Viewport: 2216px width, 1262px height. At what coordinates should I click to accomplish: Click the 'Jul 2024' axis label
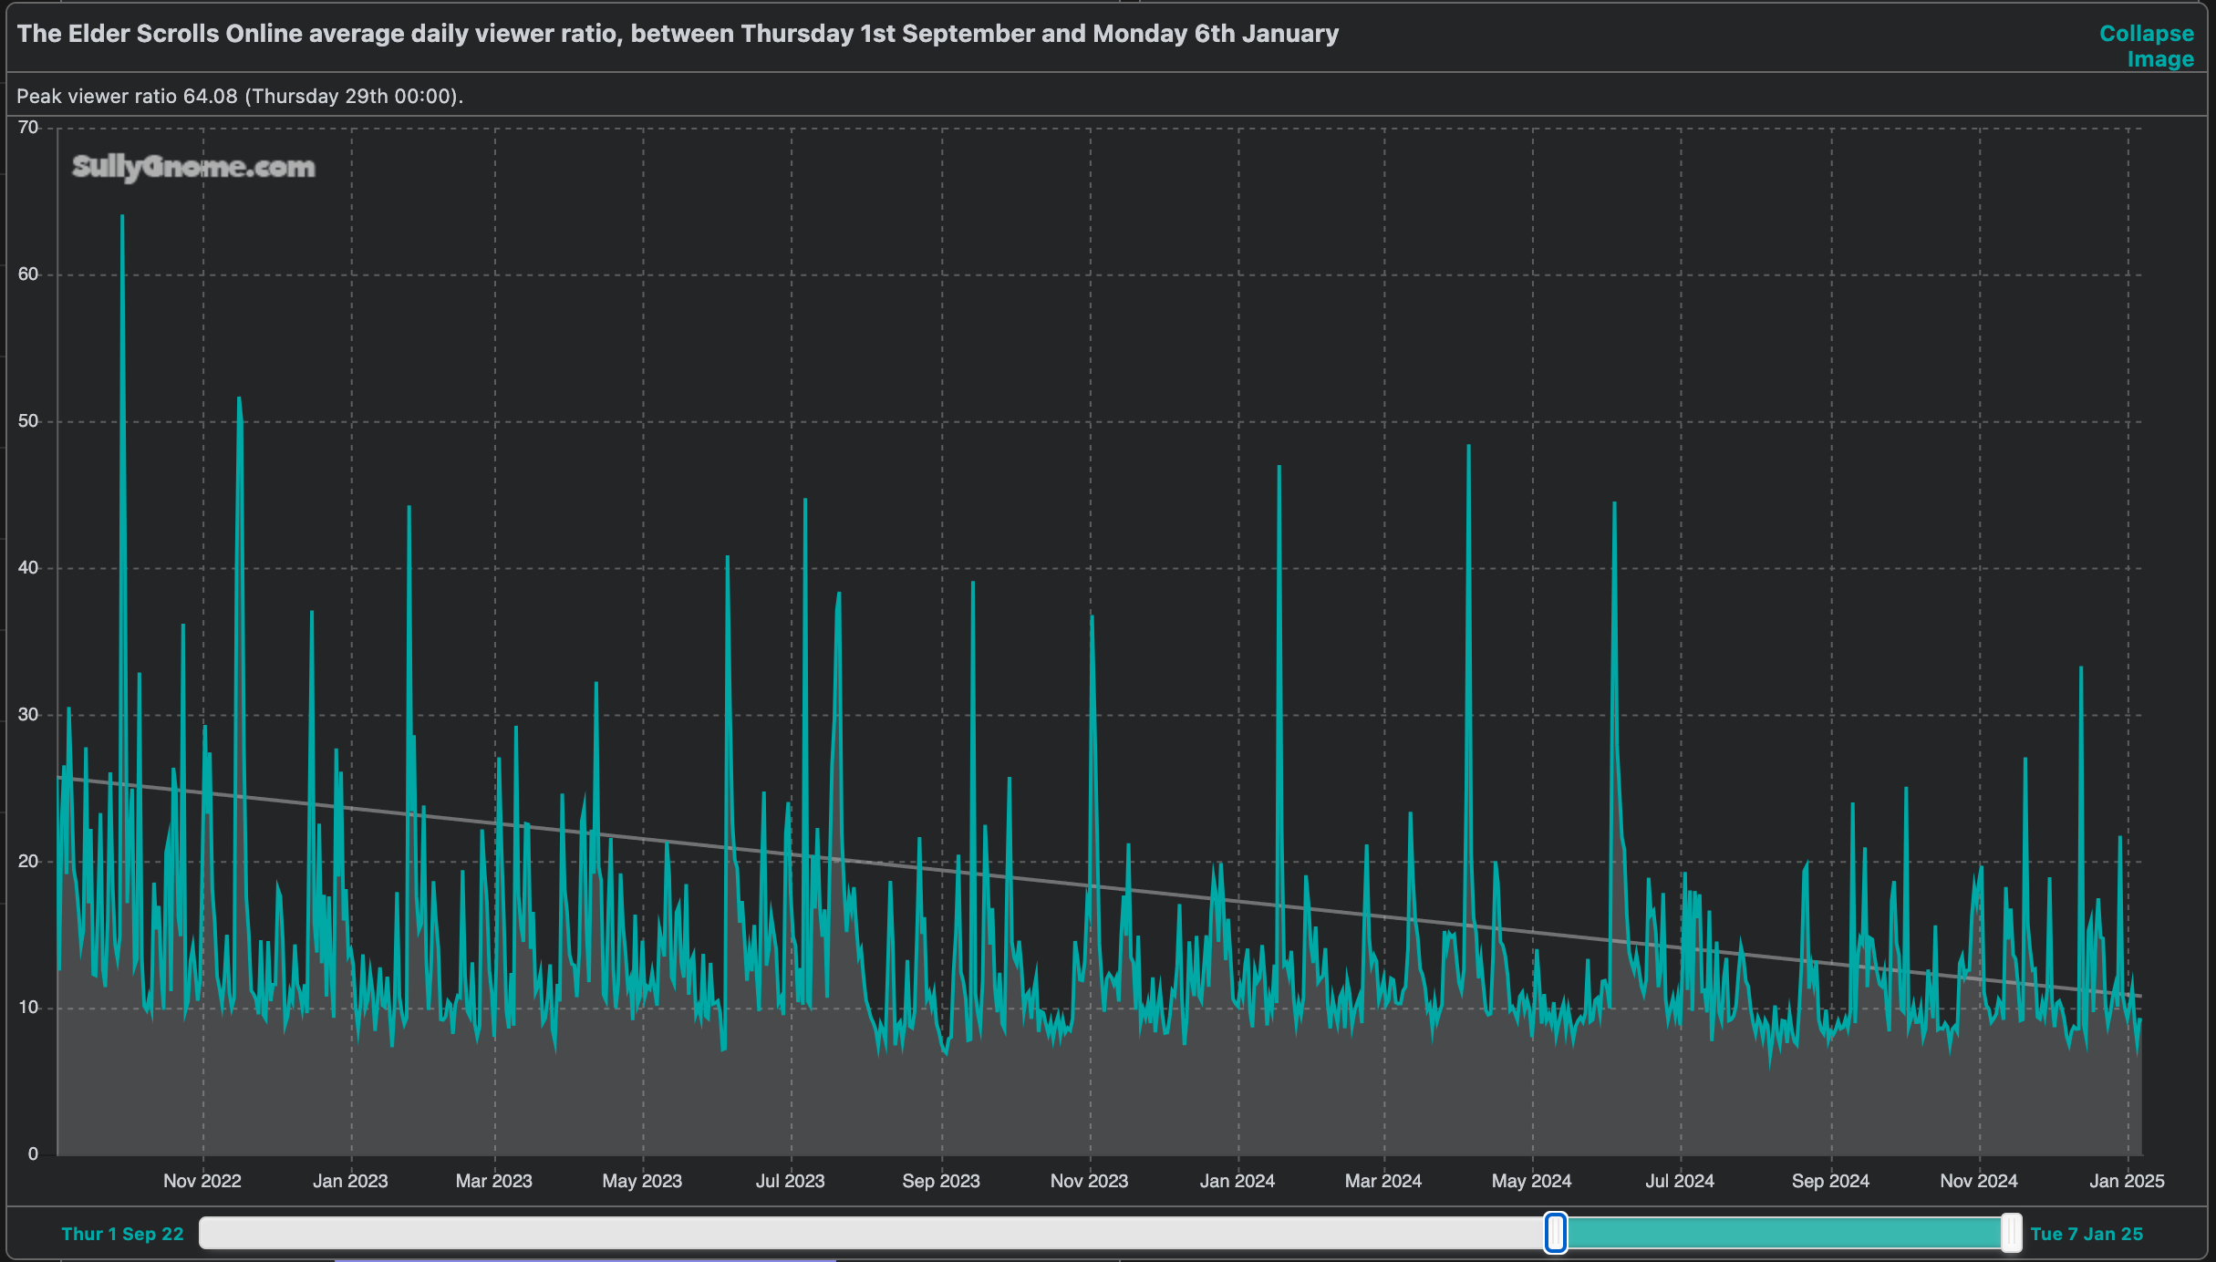[1680, 1181]
